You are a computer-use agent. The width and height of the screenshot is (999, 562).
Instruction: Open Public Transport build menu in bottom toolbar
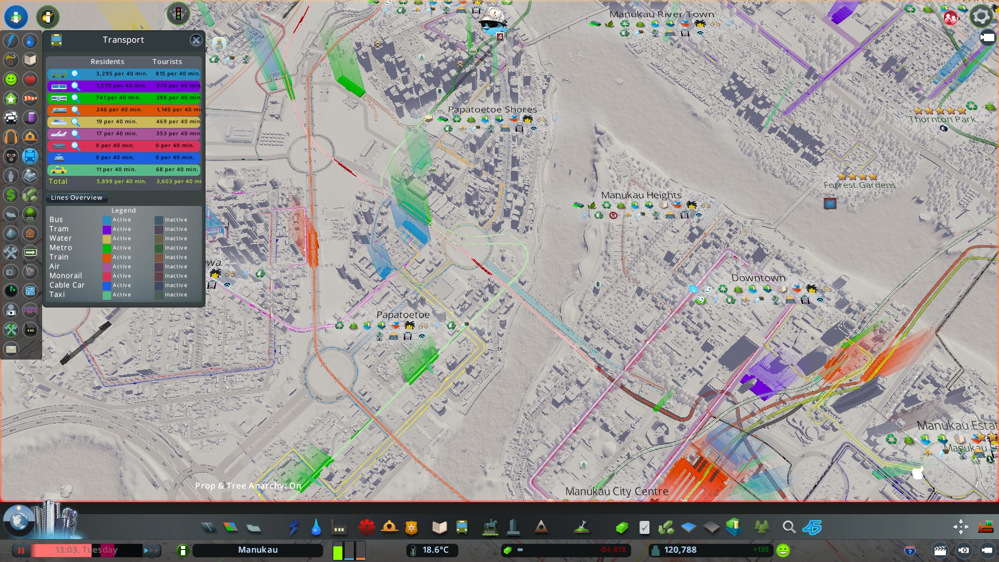click(x=462, y=528)
